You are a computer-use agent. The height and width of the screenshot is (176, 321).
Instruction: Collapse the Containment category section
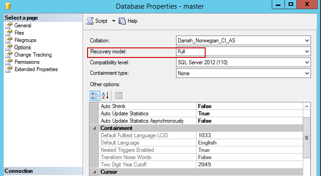click(x=94, y=128)
